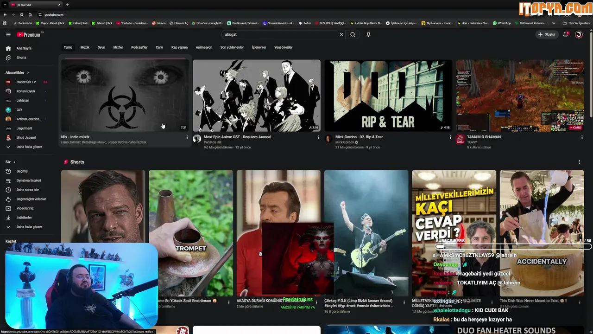Screen dimensions: 593x334
Task: Open the ACCIDENTALLY dish short
Action: pos(542,233)
